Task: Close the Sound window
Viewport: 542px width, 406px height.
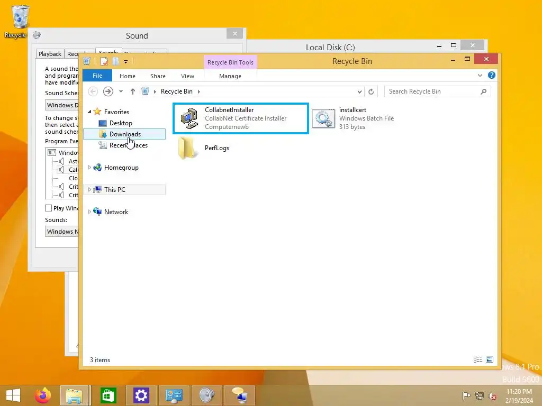Action: pyautogui.click(x=234, y=33)
